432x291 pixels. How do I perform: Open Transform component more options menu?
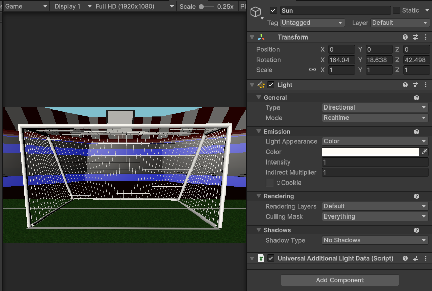click(426, 37)
